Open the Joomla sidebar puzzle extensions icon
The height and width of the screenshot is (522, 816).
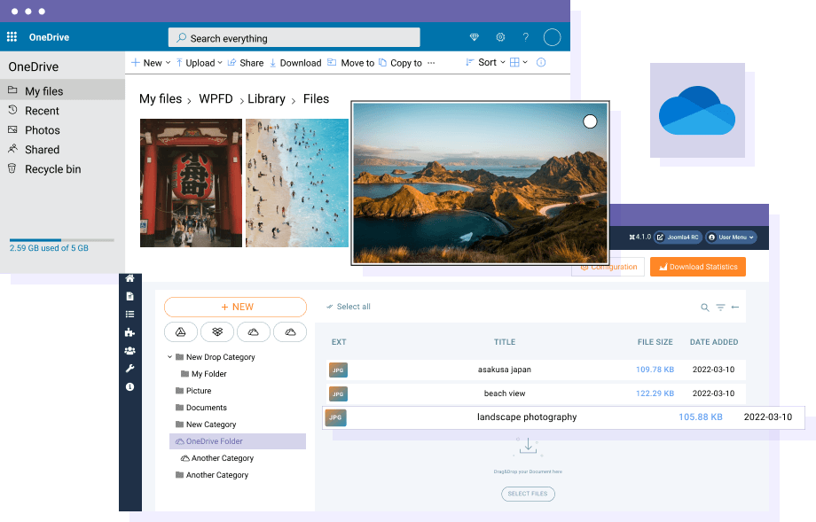coord(130,332)
